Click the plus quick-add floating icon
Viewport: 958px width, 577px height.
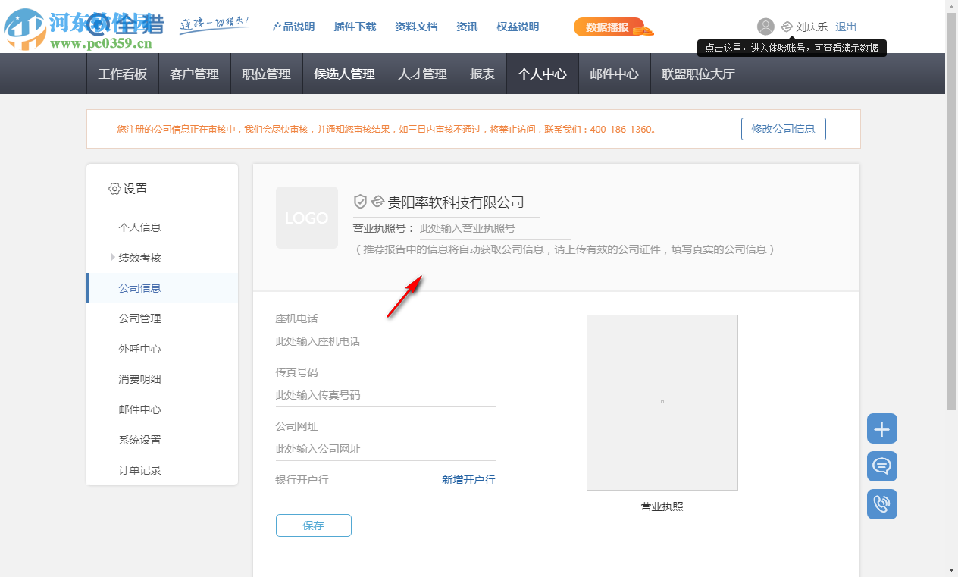coord(882,428)
